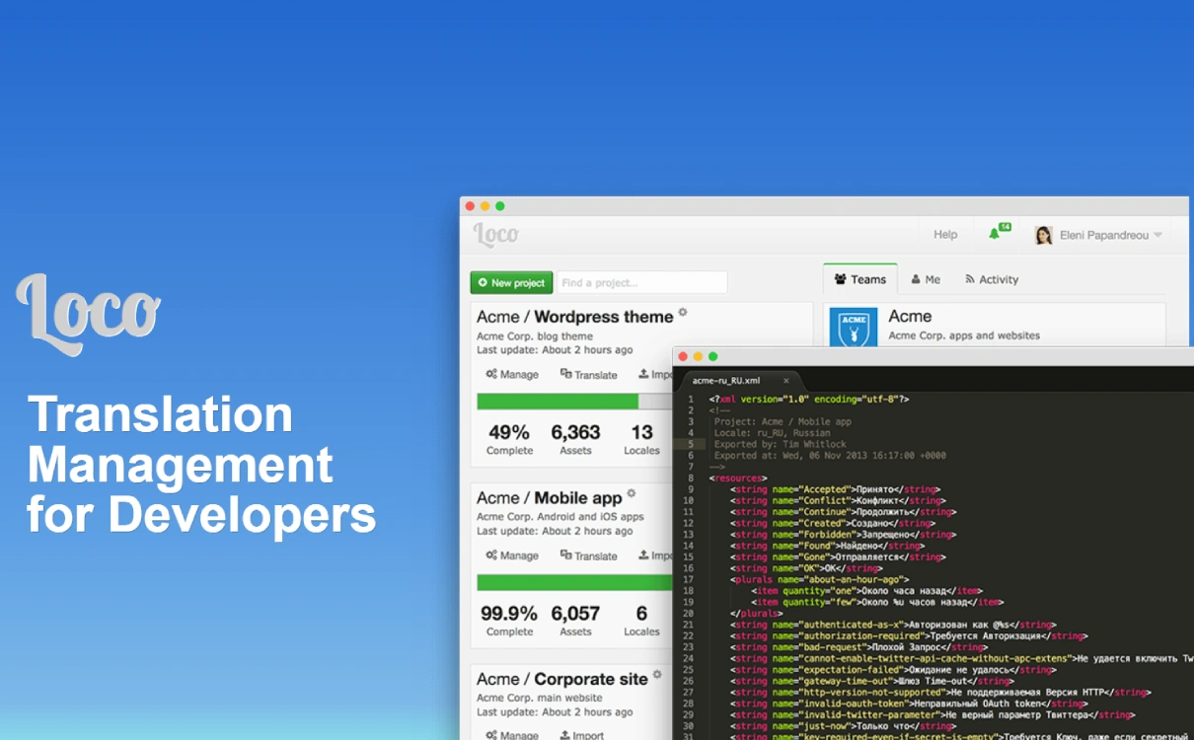The height and width of the screenshot is (740, 1194).
Task: Click the "authorization-required" string line
Action: pos(908,636)
